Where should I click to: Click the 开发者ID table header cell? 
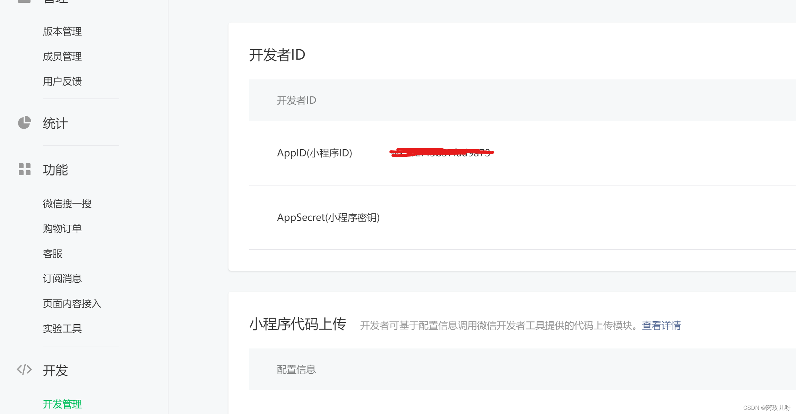coord(296,101)
